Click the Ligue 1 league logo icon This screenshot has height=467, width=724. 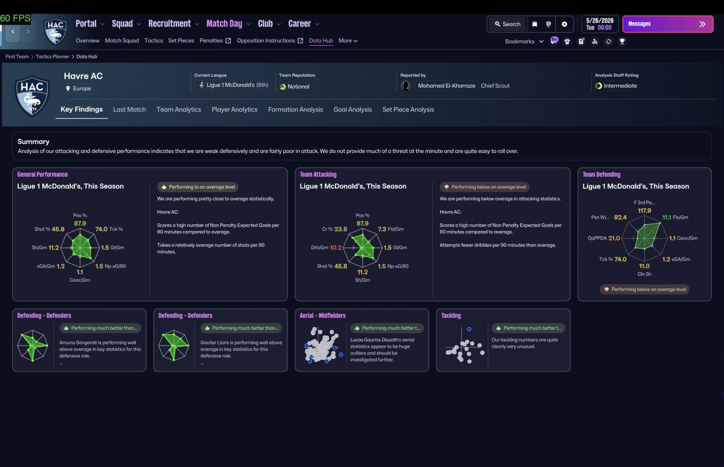(x=201, y=85)
